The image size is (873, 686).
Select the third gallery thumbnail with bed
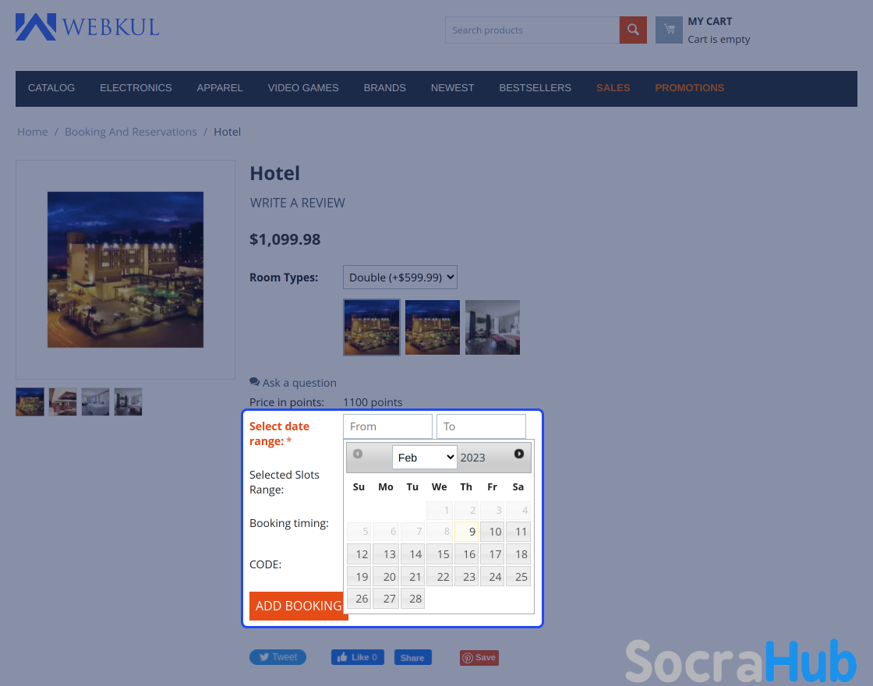(x=96, y=402)
